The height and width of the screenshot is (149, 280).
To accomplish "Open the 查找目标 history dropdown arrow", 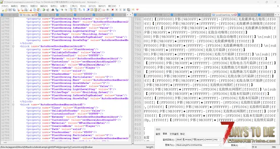I will (220, 139).
